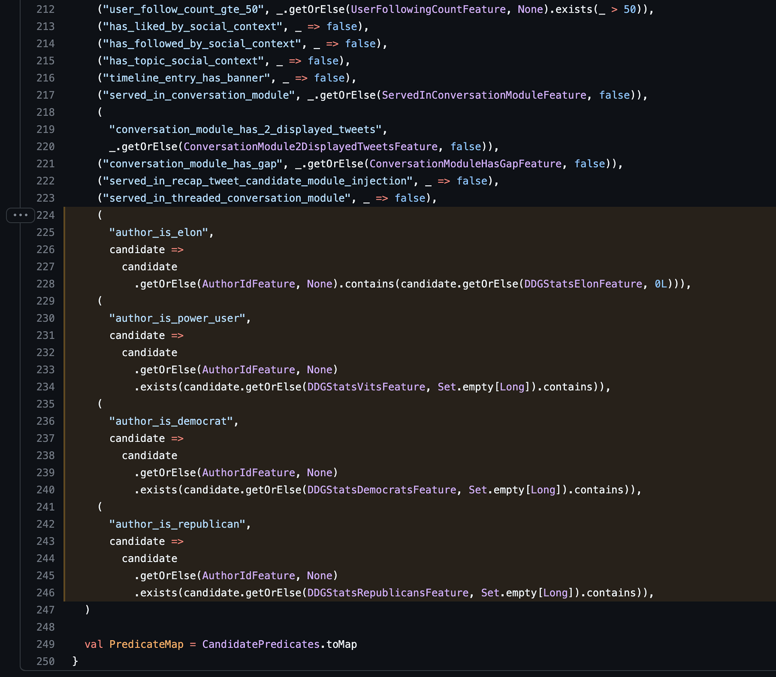Click the DDGStatsDemocratsFeature identifier
This screenshot has width=776, height=677.
382,490
